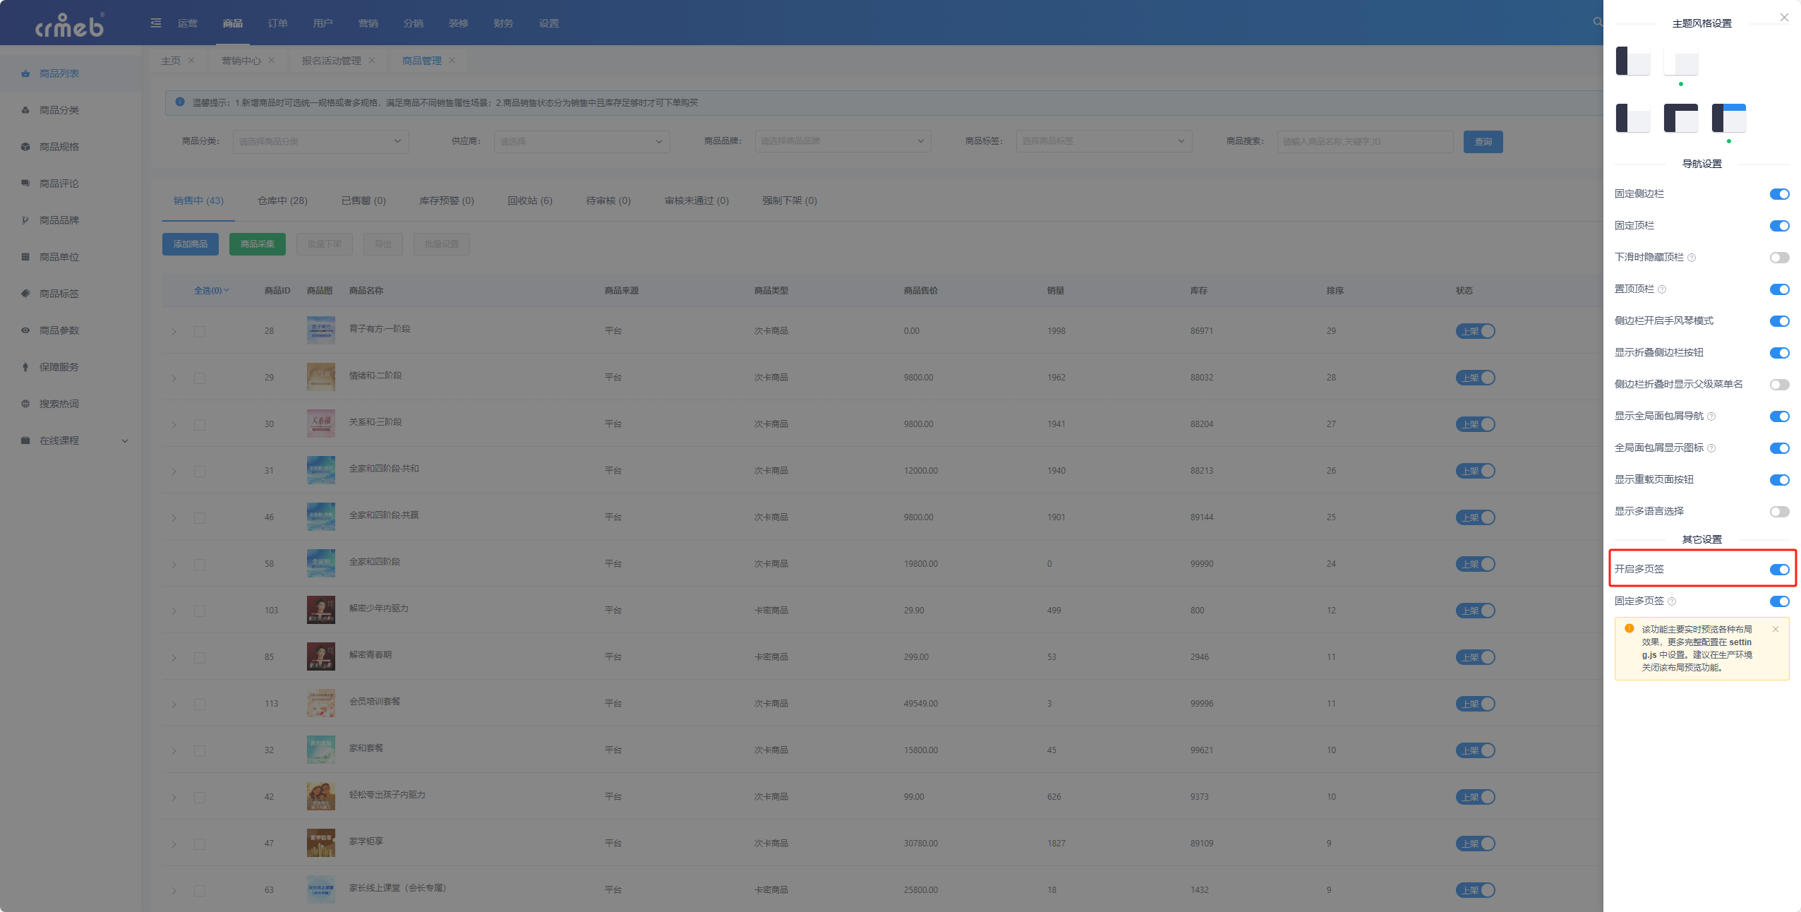Click help icon beside 下滑时隐藏顶栏
This screenshot has height=912, width=1801.
(x=1692, y=258)
